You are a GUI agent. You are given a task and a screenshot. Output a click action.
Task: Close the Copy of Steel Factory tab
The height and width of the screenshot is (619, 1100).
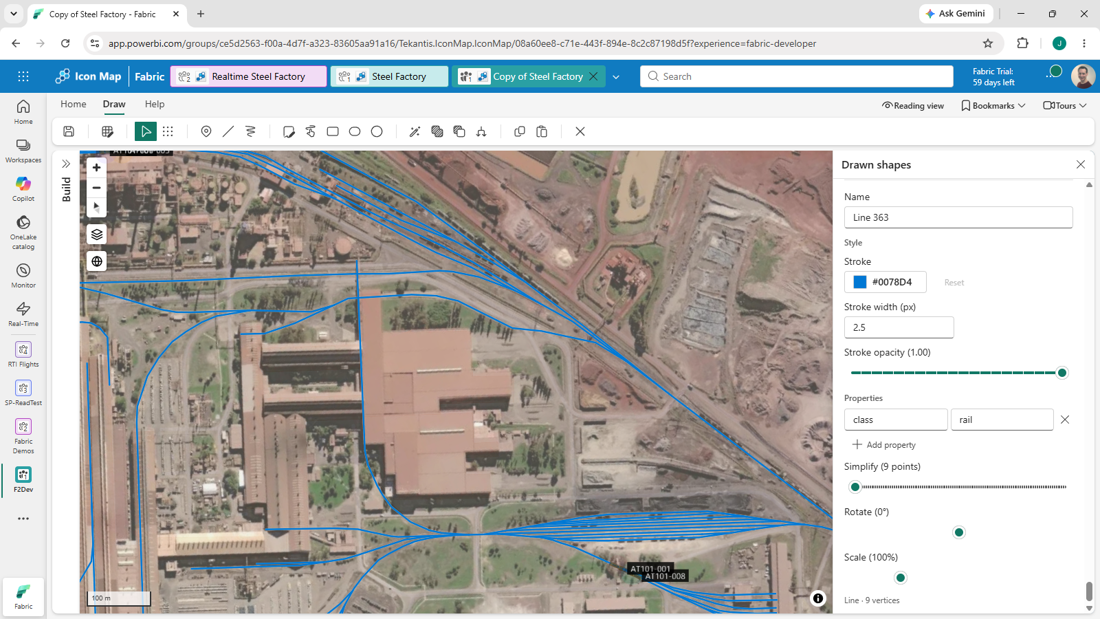[x=593, y=76]
